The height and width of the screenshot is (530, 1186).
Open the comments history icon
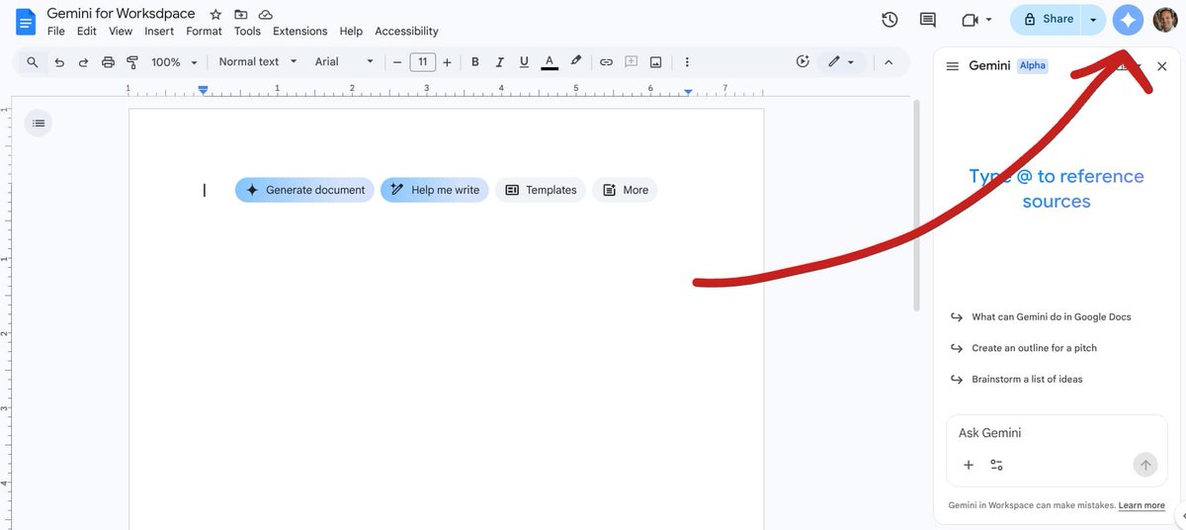point(928,20)
